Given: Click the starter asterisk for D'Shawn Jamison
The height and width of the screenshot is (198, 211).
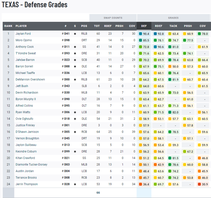Looking at the screenshot, I should [x=75, y=132].
